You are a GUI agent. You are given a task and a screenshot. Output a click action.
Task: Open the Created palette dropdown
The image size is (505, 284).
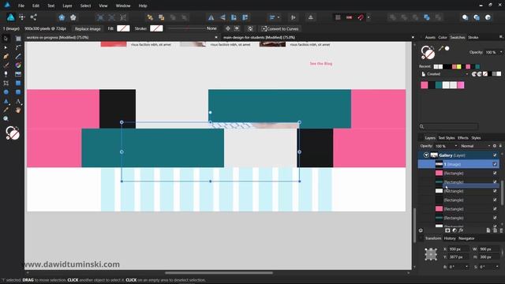click(467, 74)
